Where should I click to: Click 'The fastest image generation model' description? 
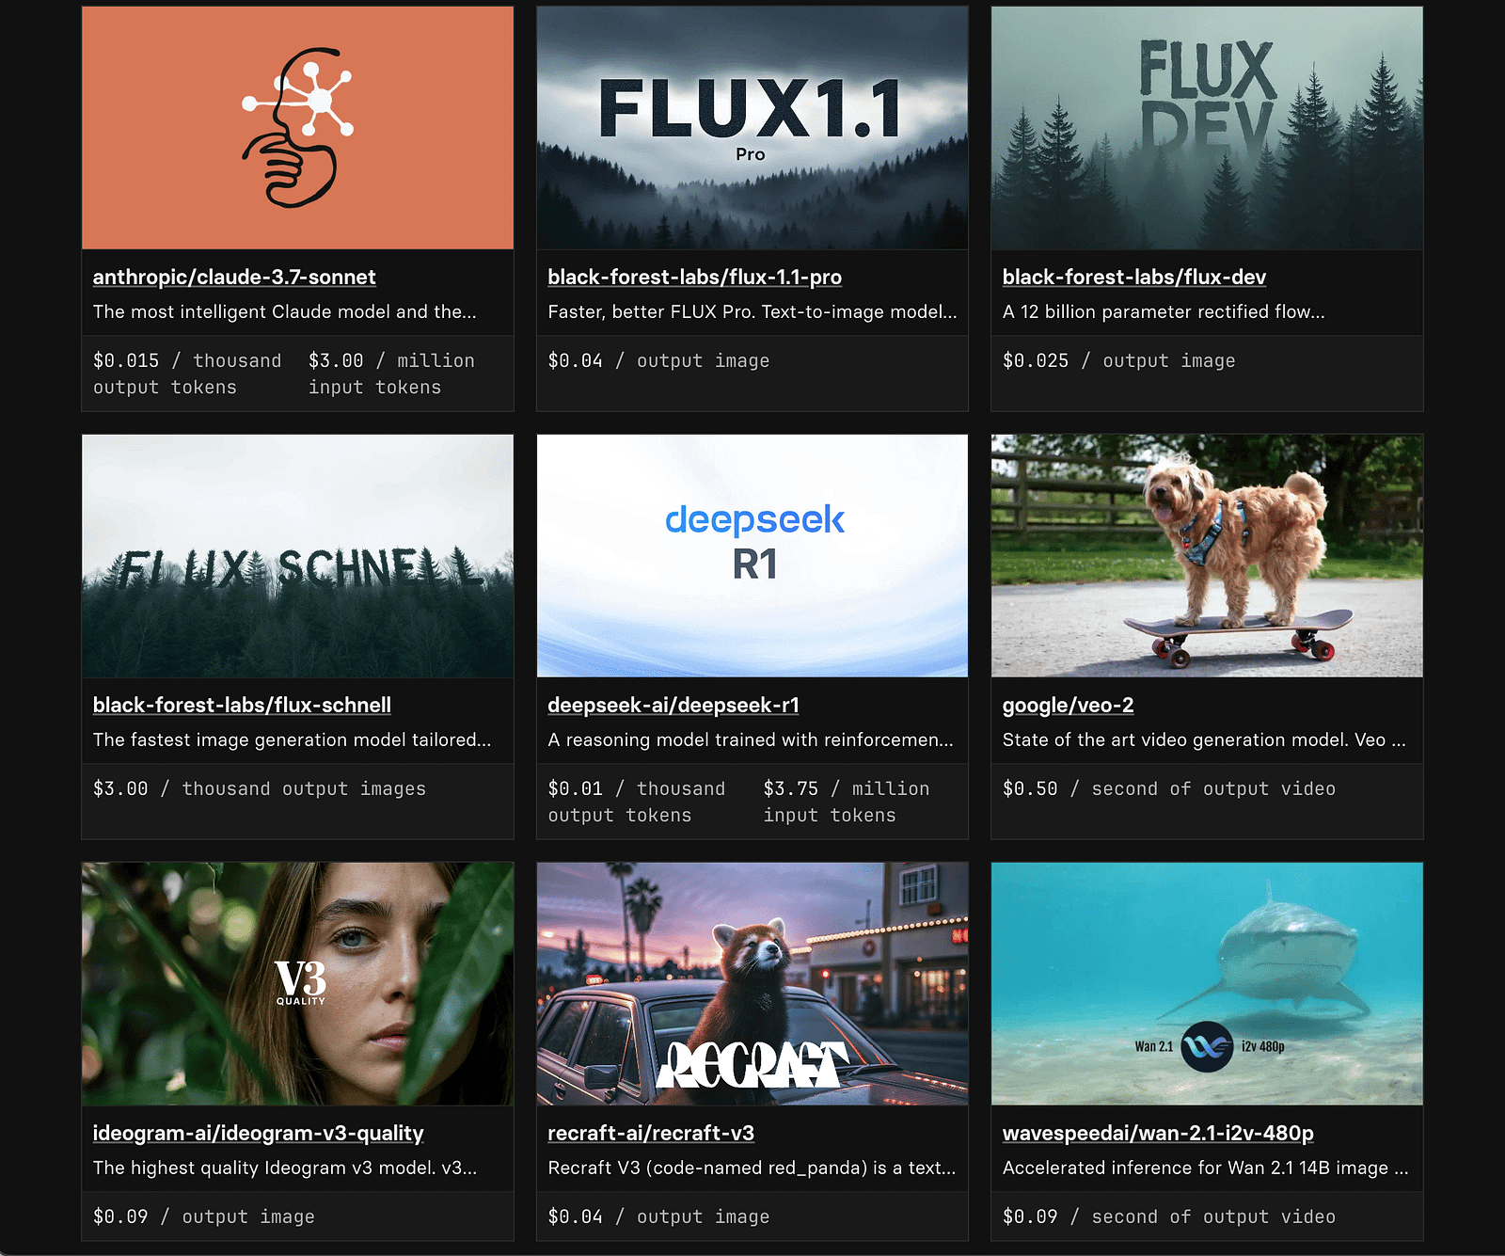click(292, 740)
